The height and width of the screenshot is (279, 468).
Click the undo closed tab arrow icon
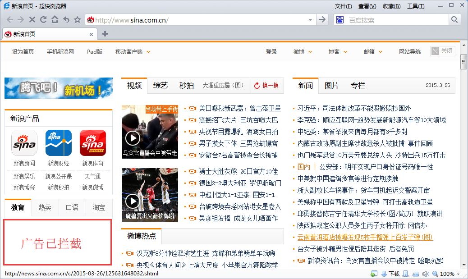(x=66, y=20)
